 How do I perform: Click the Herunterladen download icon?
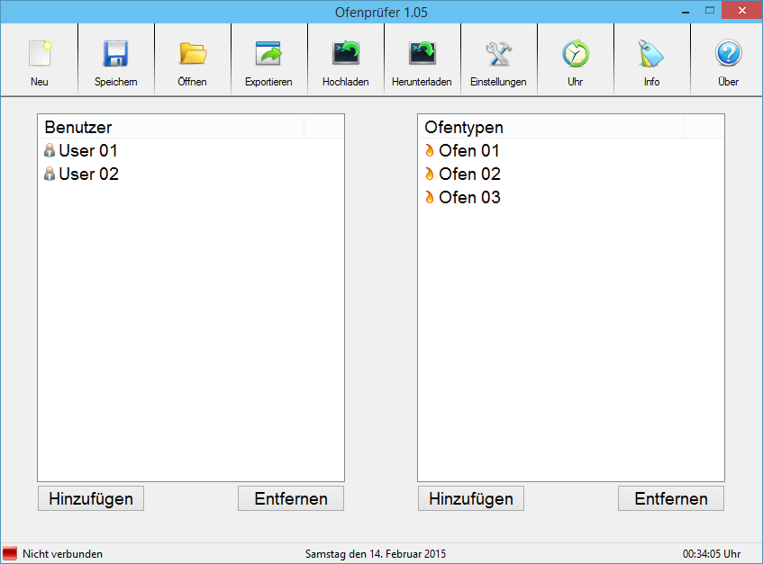[x=422, y=54]
